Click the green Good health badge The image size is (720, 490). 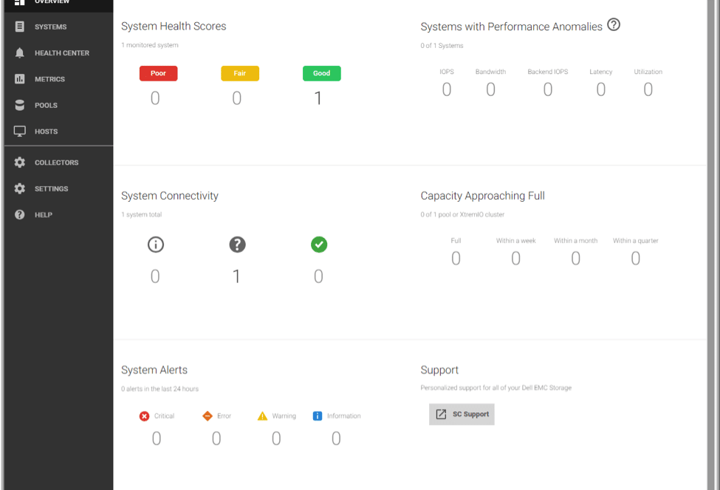pos(322,74)
